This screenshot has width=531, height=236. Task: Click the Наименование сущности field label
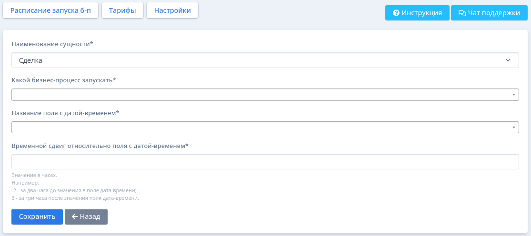pos(52,44)
